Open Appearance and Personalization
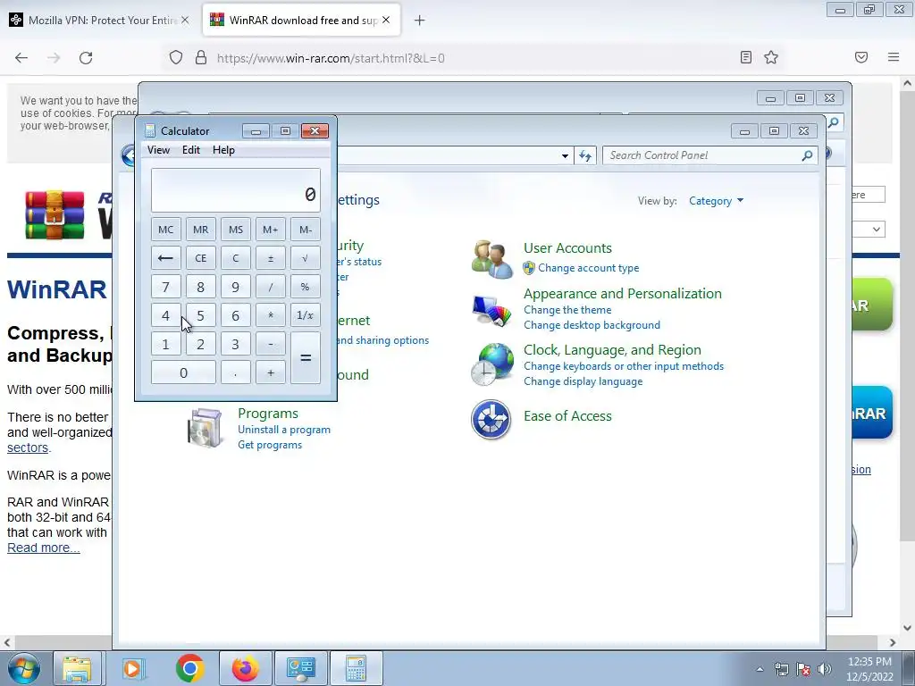The height and width of the screenshot is (686, 915). pos(623,293)
